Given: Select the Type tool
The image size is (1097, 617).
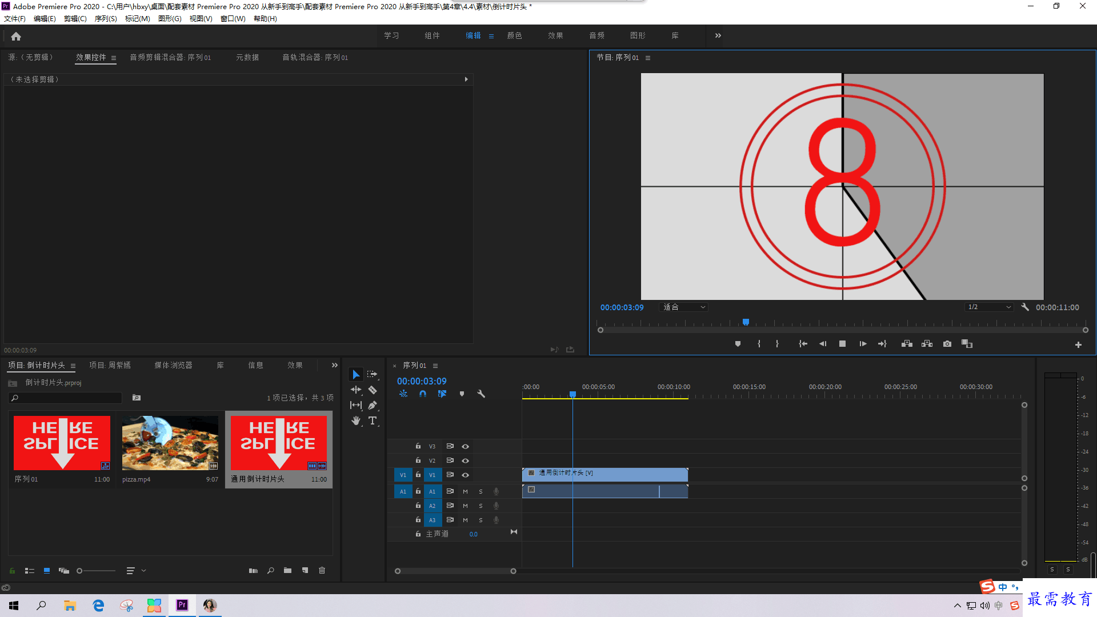Looking at the screenshot, I should tap(373, 420).
